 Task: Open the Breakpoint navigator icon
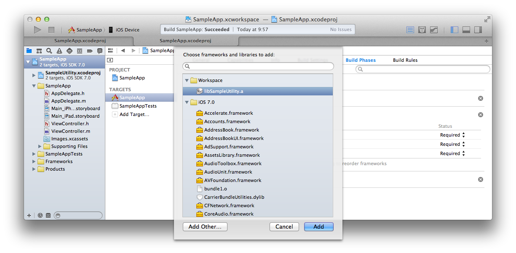click(x=89, y=51)
